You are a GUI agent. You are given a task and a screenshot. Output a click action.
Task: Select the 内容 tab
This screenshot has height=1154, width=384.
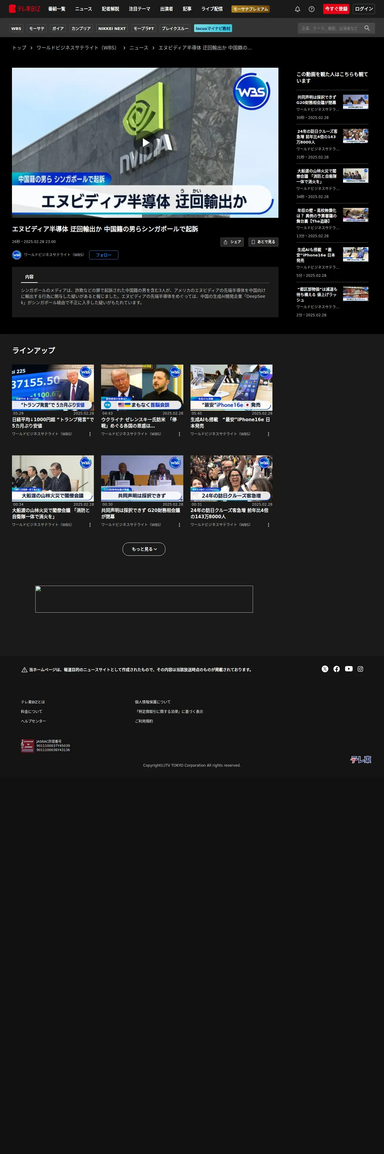point(30,277)
